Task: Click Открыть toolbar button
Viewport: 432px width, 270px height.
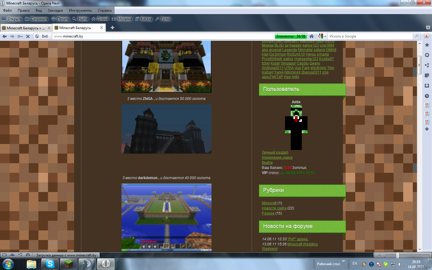Action: coord(12,19)
